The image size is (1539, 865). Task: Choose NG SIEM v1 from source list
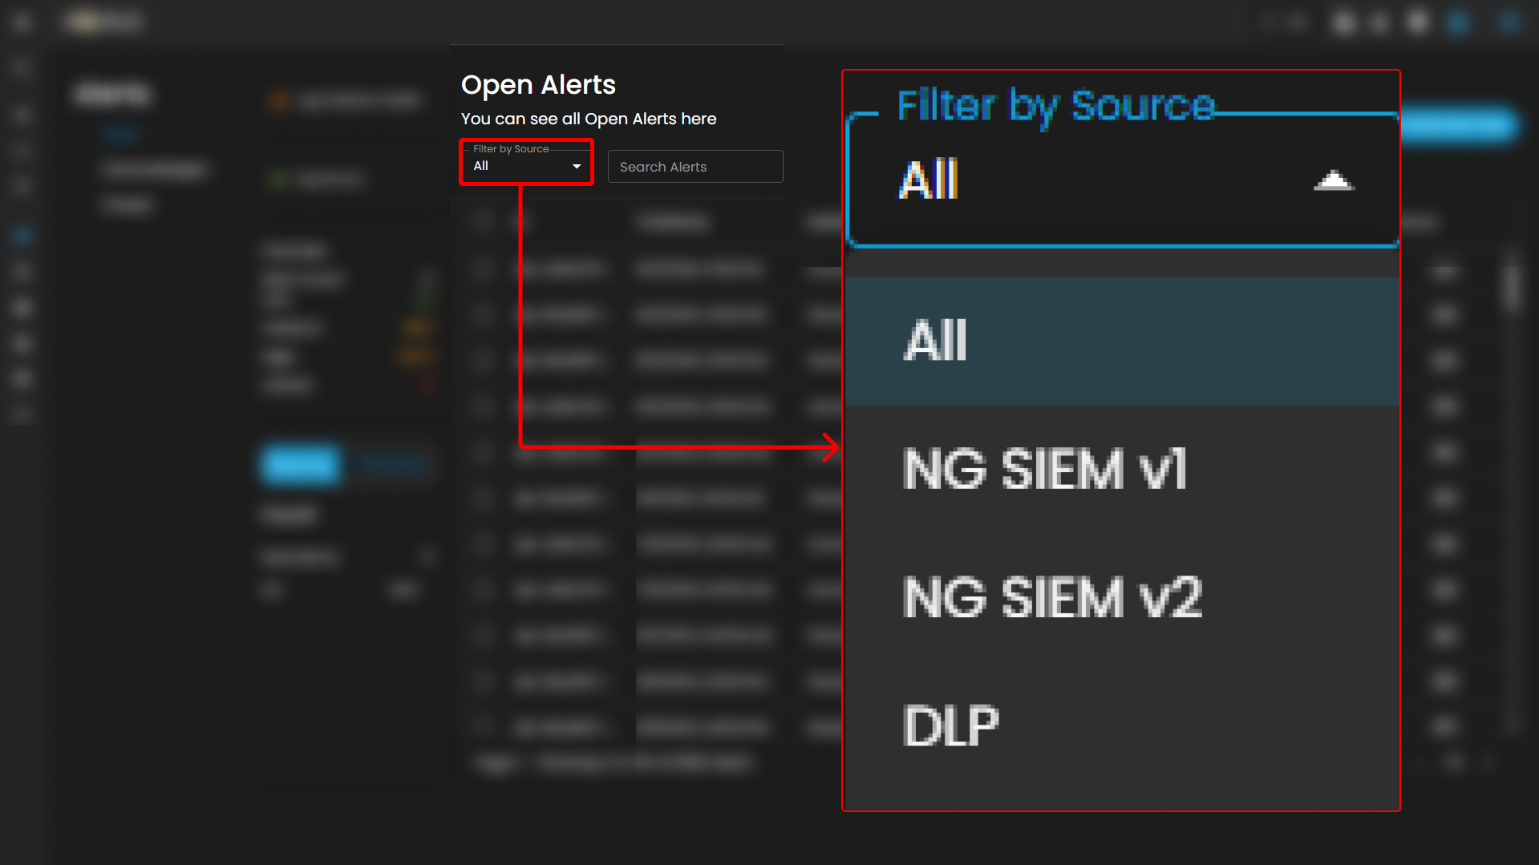1121,470
